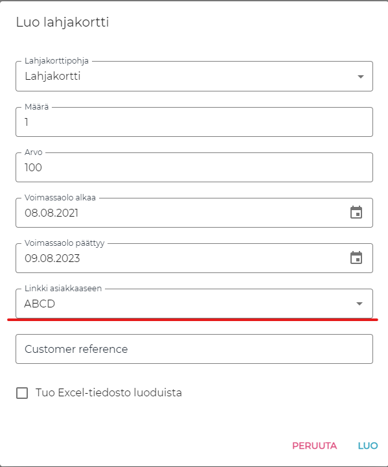Select the Lahjakortti template value
This screenshot has height=467, width=388.
tap(52, 77)
